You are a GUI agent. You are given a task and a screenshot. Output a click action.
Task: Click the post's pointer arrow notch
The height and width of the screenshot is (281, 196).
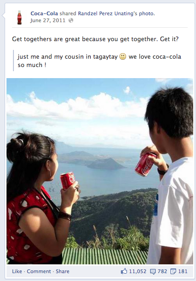coord(3,16)
